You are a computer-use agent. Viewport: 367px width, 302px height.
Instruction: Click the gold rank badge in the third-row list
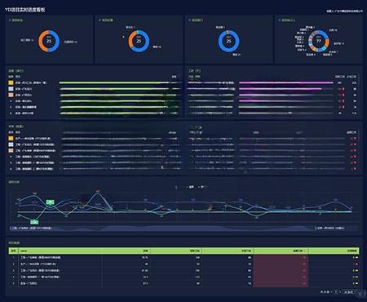coord(11,139)
